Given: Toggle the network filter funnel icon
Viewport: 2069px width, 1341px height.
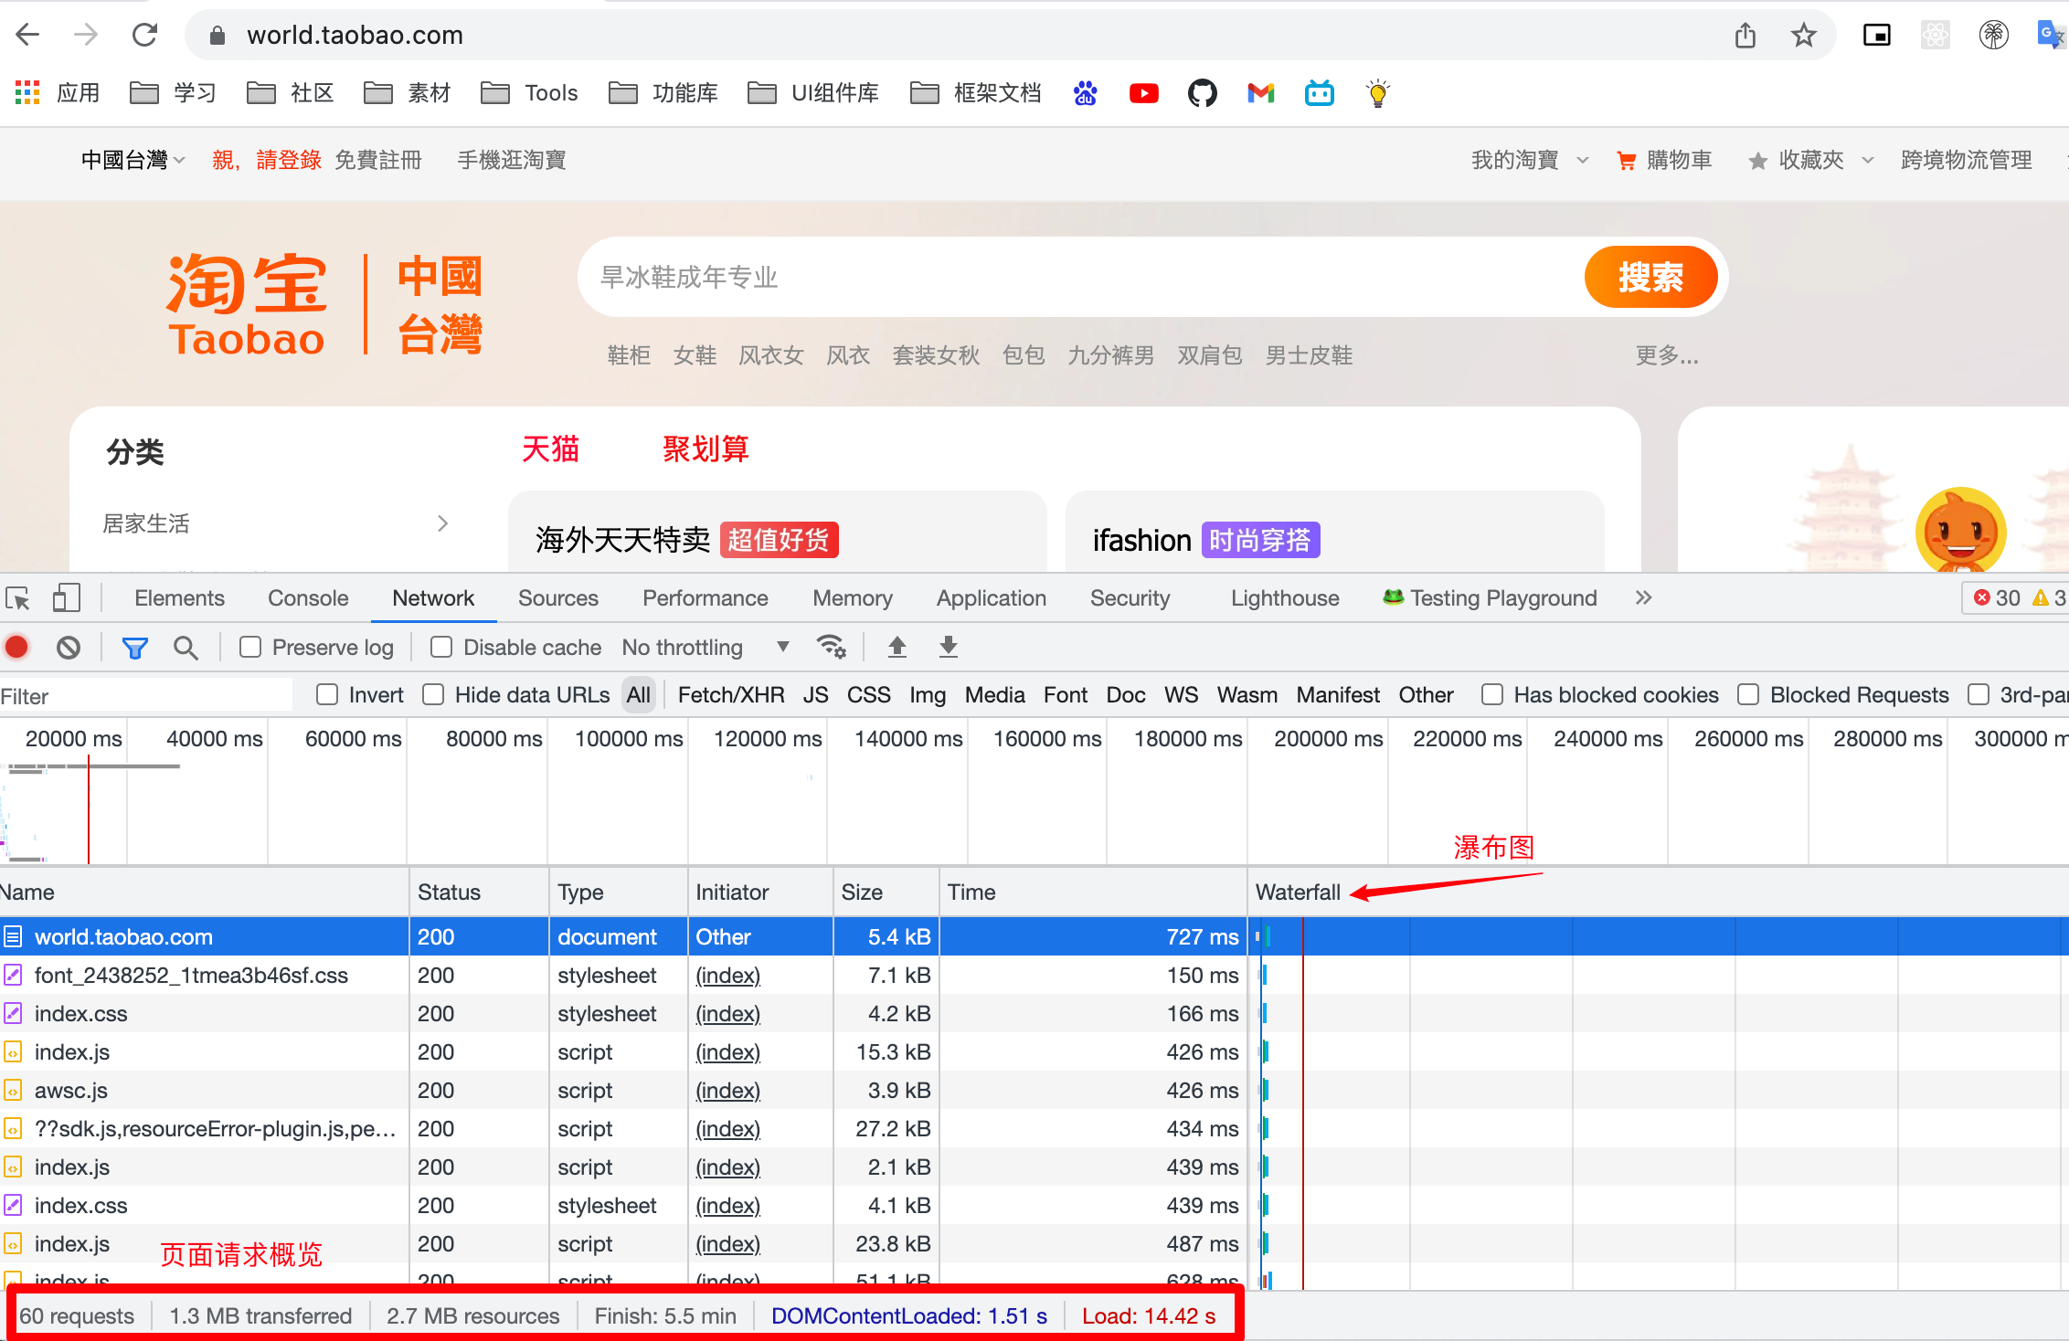Looking at the screenshot, I should (134, 648).
